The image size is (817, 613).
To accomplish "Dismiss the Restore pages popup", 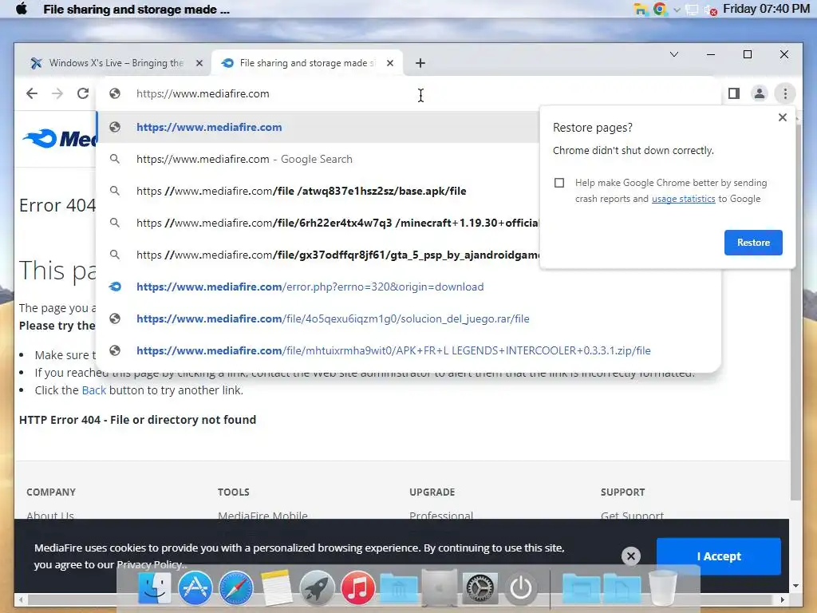I will click(x=782, y=117).
